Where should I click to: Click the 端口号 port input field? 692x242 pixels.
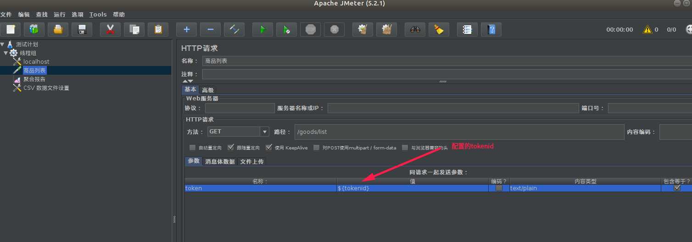(x=650, y=108)
